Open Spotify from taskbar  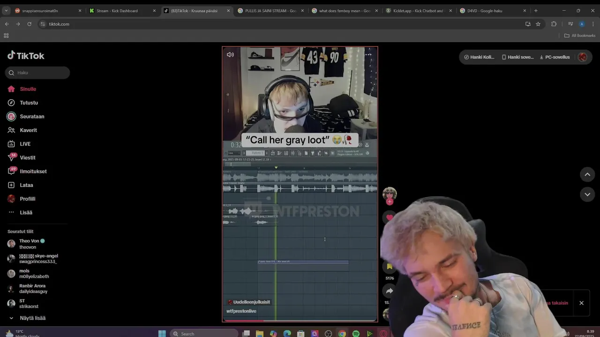[356, 333]
